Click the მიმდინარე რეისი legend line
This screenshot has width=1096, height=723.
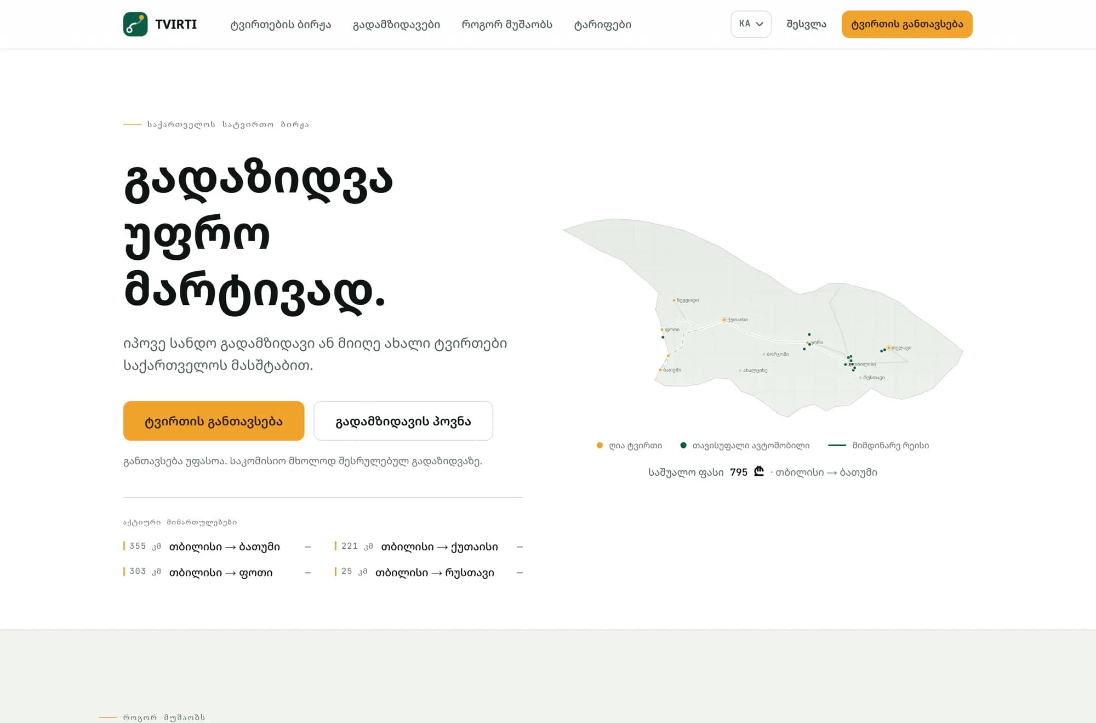837,445
